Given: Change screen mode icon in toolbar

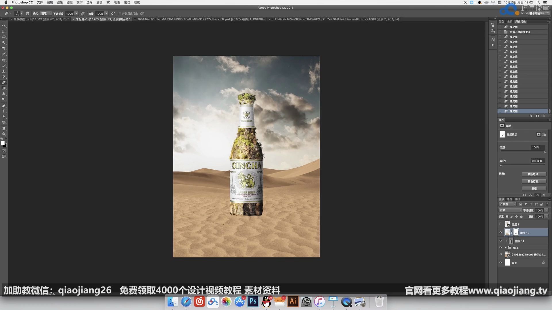Looking at the screenshot, I should coord(4,156).
